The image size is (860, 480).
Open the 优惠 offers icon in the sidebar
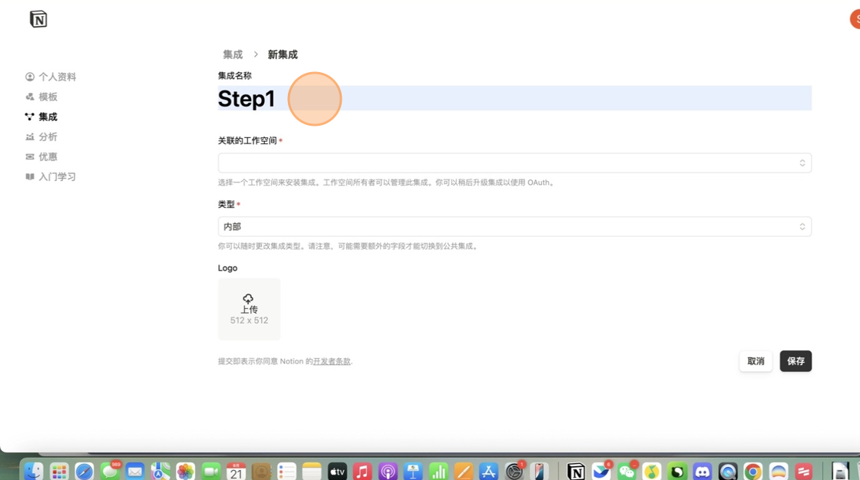29,156
